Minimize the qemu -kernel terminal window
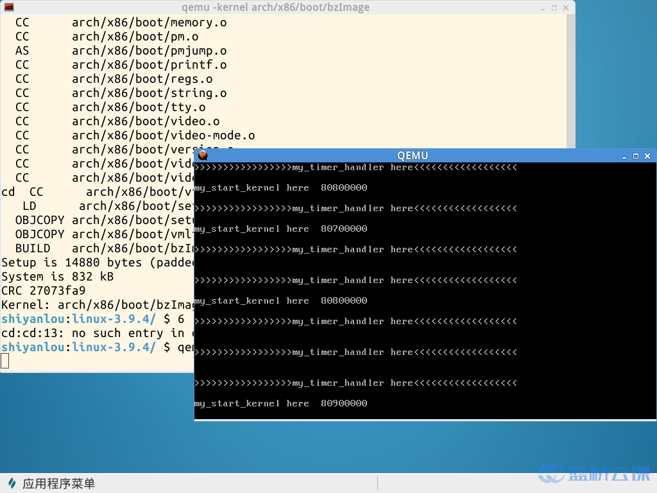The height and width of the screenshot is (493, 657). tap(543, 8)
